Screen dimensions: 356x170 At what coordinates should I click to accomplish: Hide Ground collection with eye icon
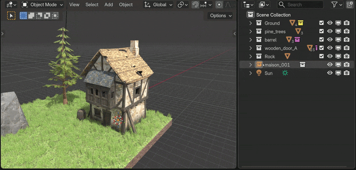[x=330, y=23]
